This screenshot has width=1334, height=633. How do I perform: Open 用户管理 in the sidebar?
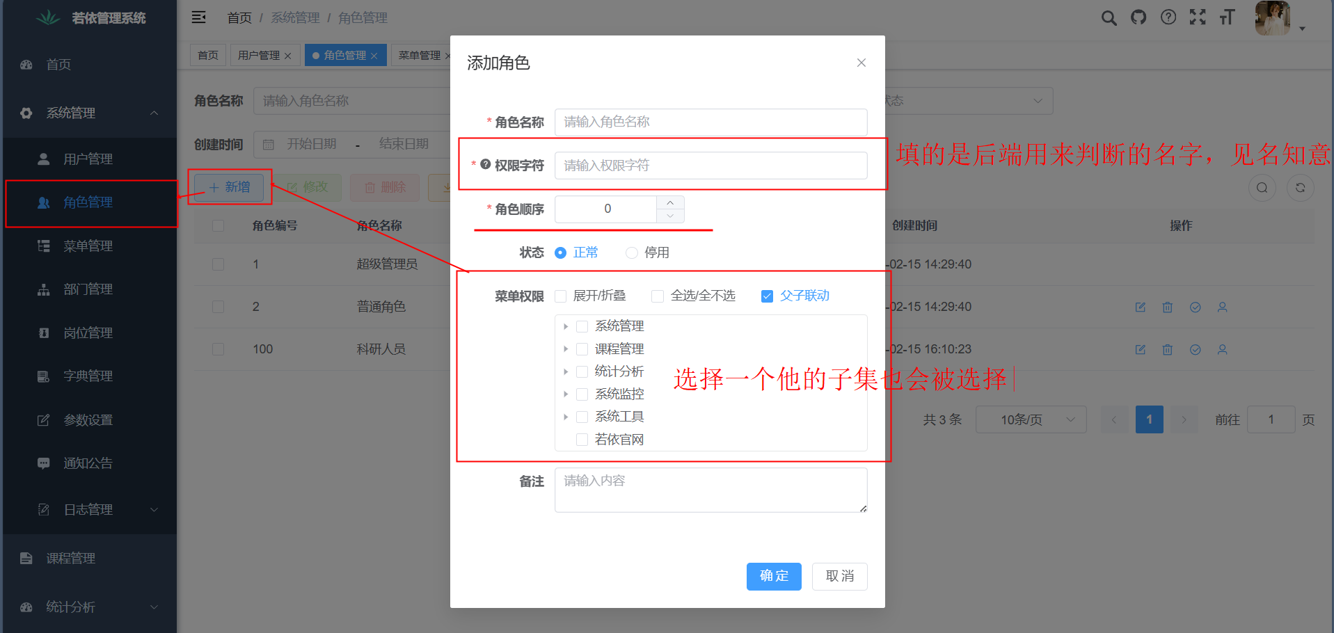(x=89, y=158)
